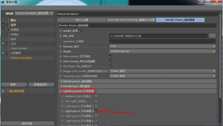Expand the Render layer section

(62, 86)
